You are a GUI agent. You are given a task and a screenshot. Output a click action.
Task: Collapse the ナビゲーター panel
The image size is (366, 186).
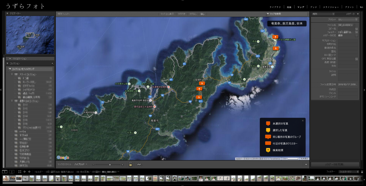(8, 13)
